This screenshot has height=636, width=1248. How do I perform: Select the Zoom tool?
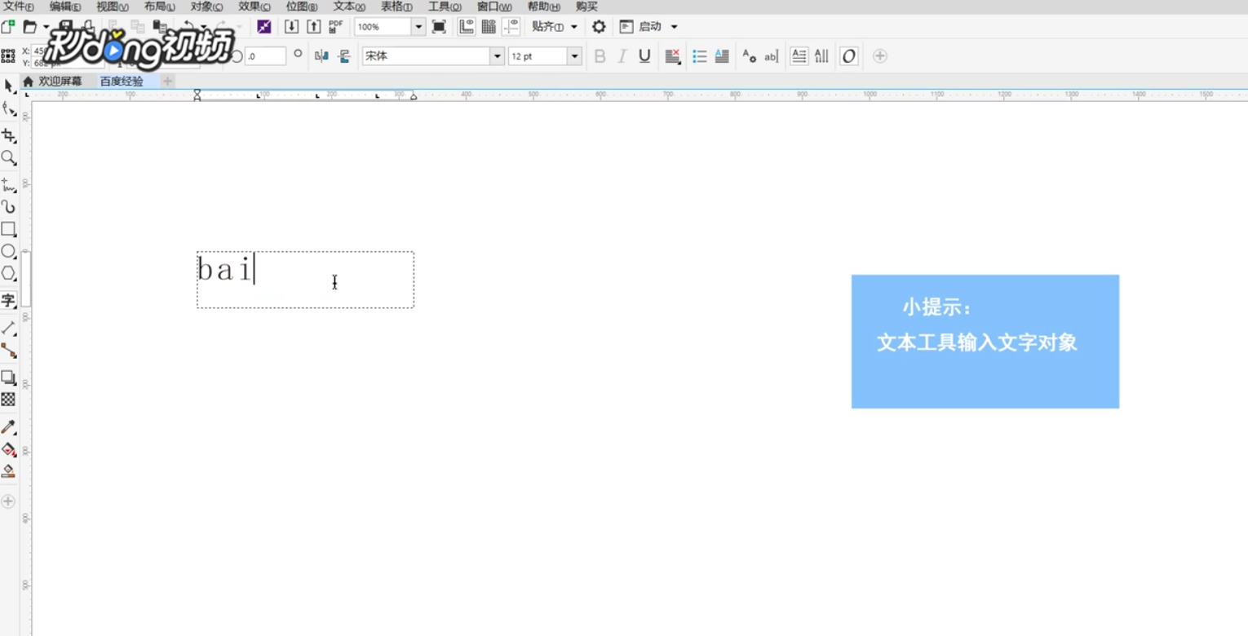(9, 158)
